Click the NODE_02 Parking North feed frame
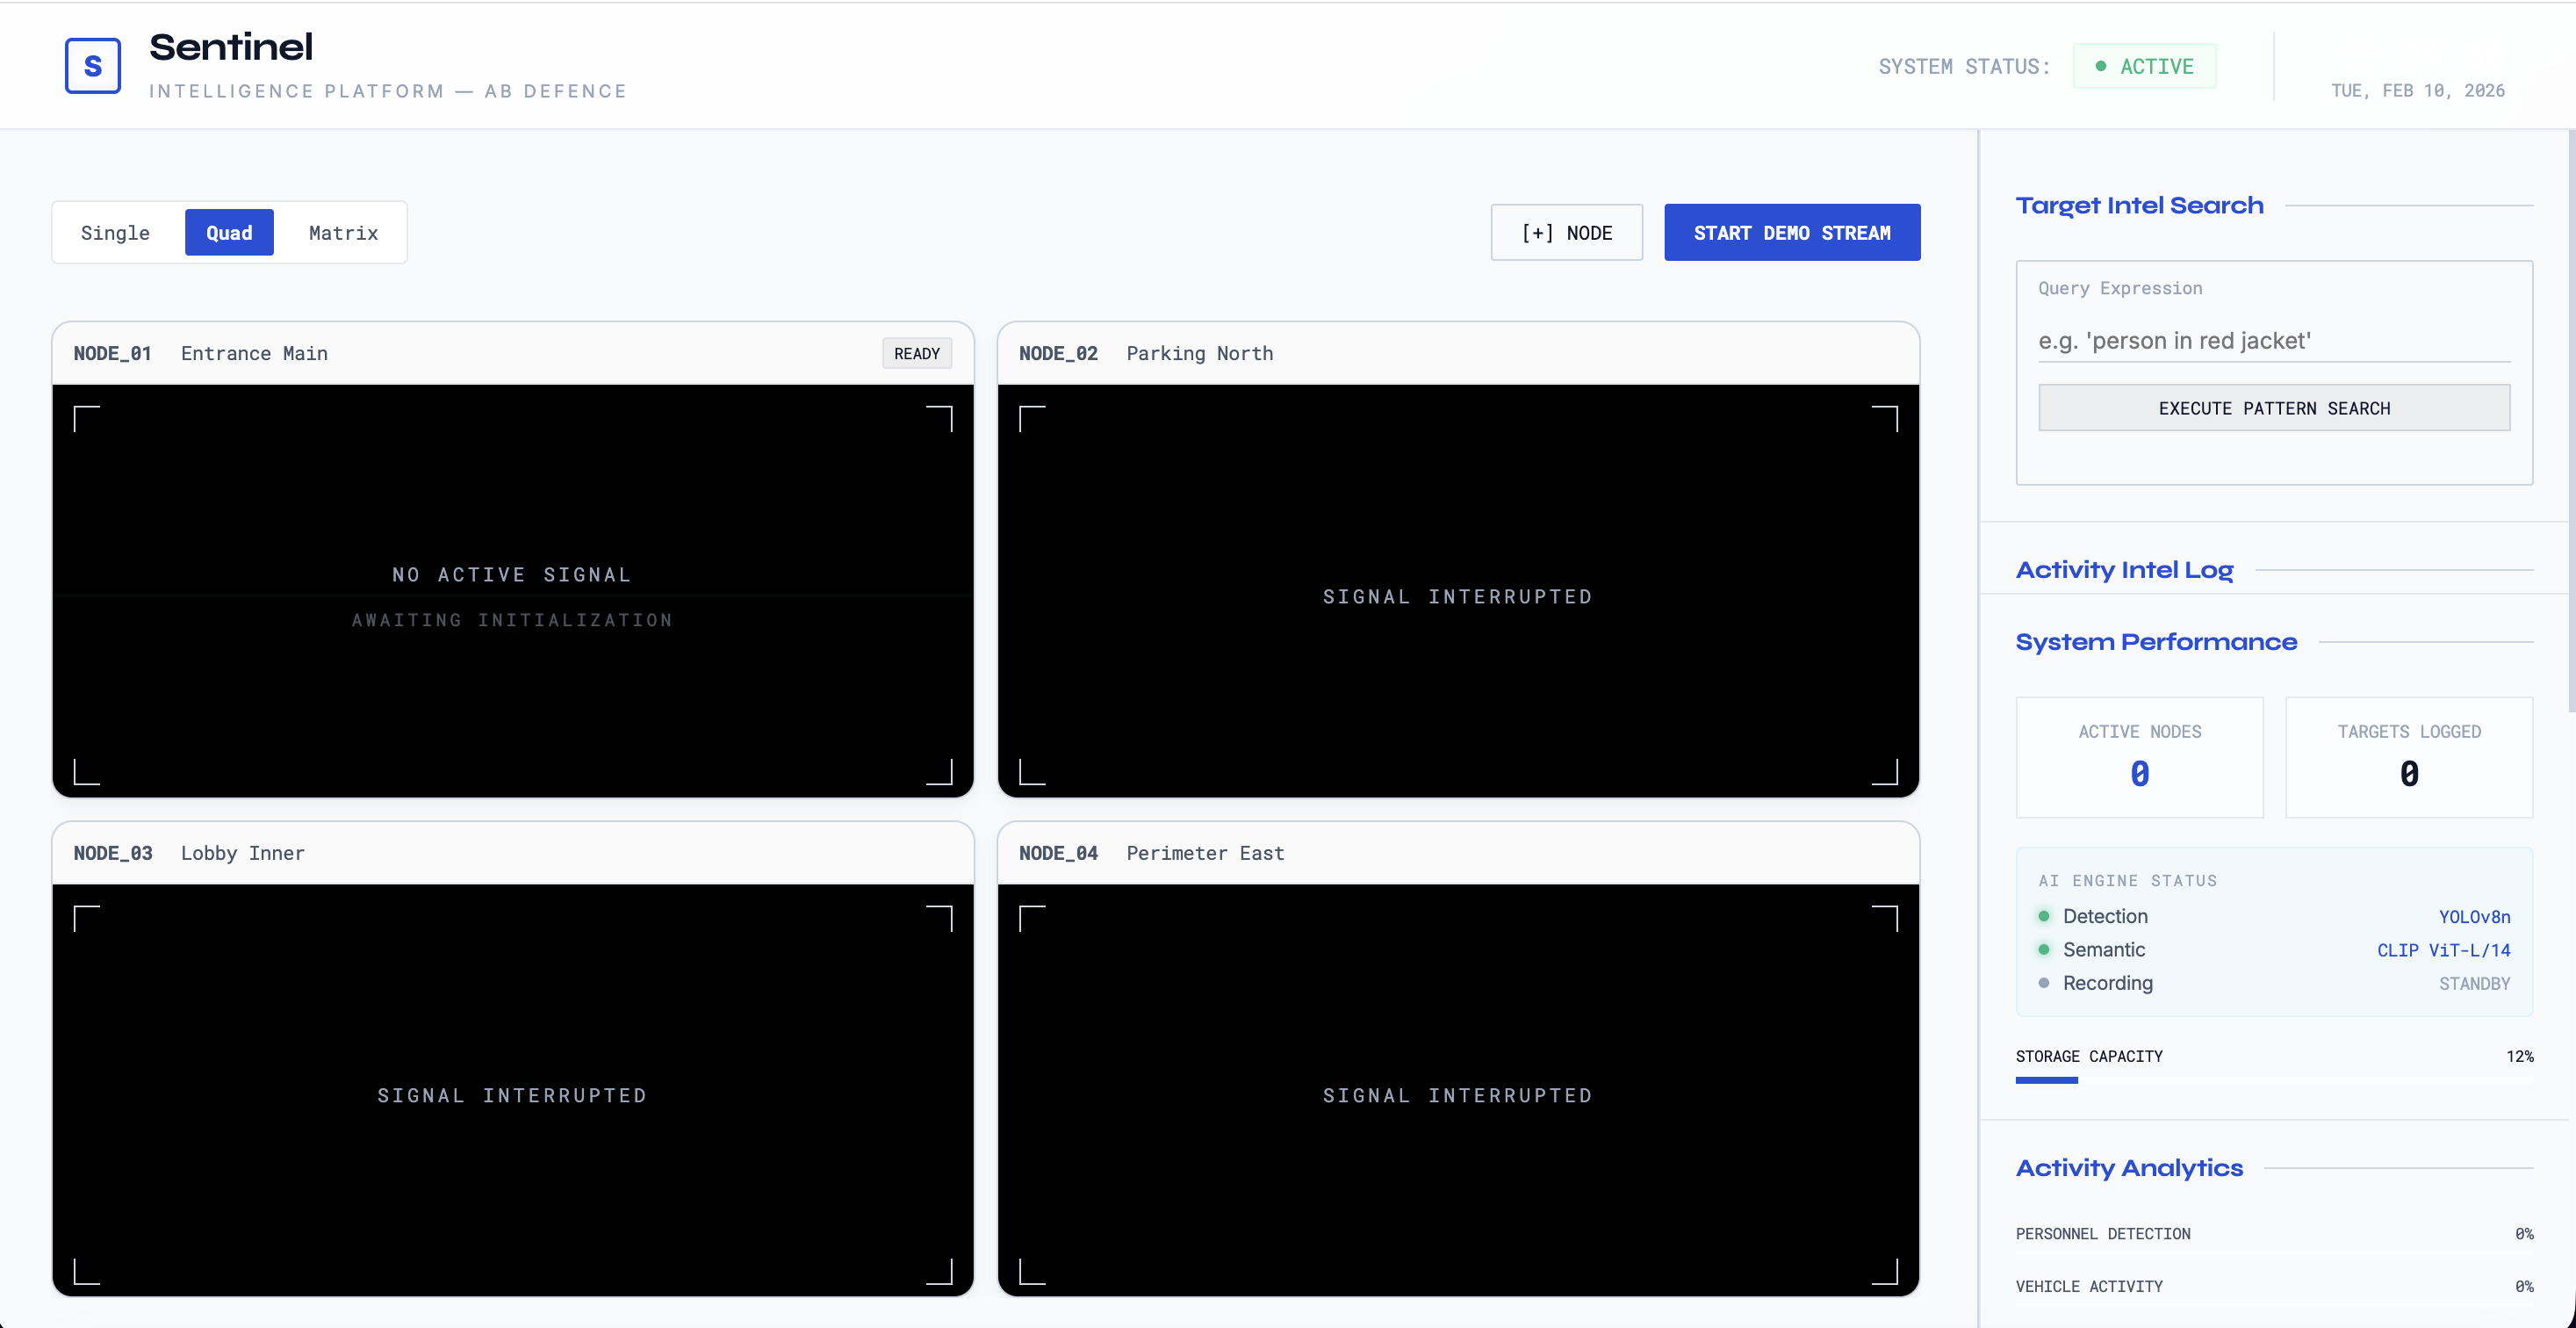Image resolution: width=2576 pixels, height=1328 pixels. pos(1458,595)
